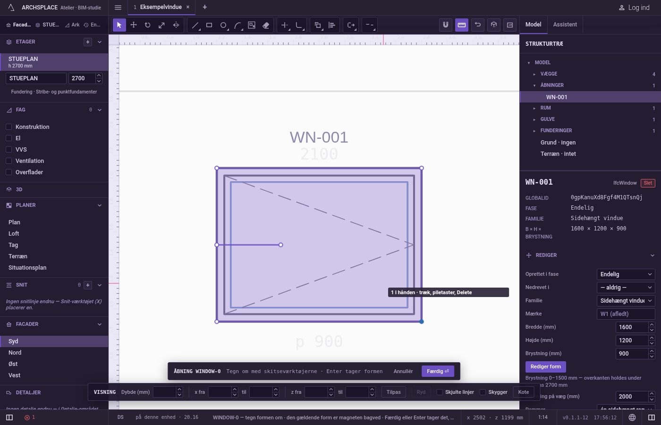The width and height of the screenshot is (661, 425).
Task: Enable the El layer checkbox
Action: tap(8, 138)
